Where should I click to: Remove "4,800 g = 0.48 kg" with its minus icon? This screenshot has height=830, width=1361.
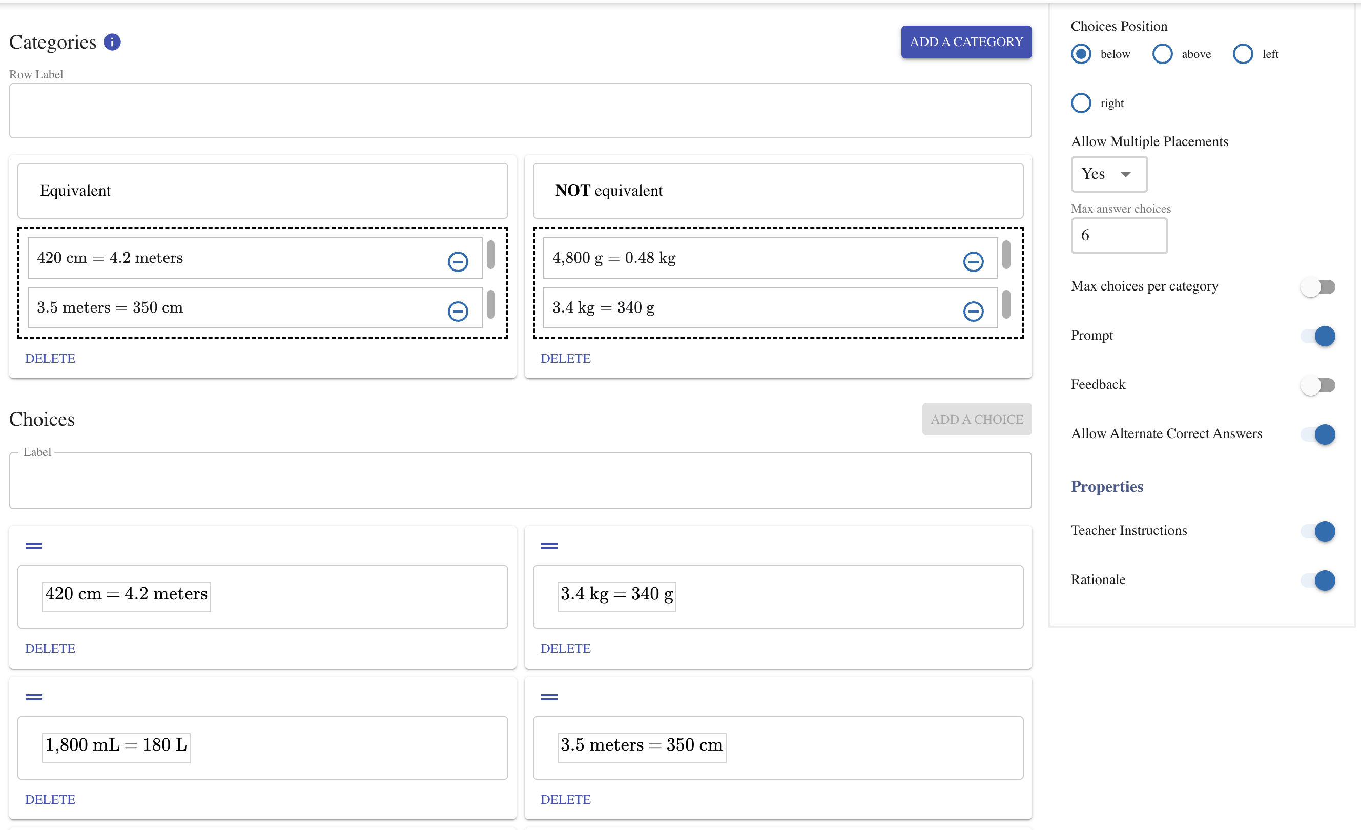pyautogui.click(x=973, y=261)
